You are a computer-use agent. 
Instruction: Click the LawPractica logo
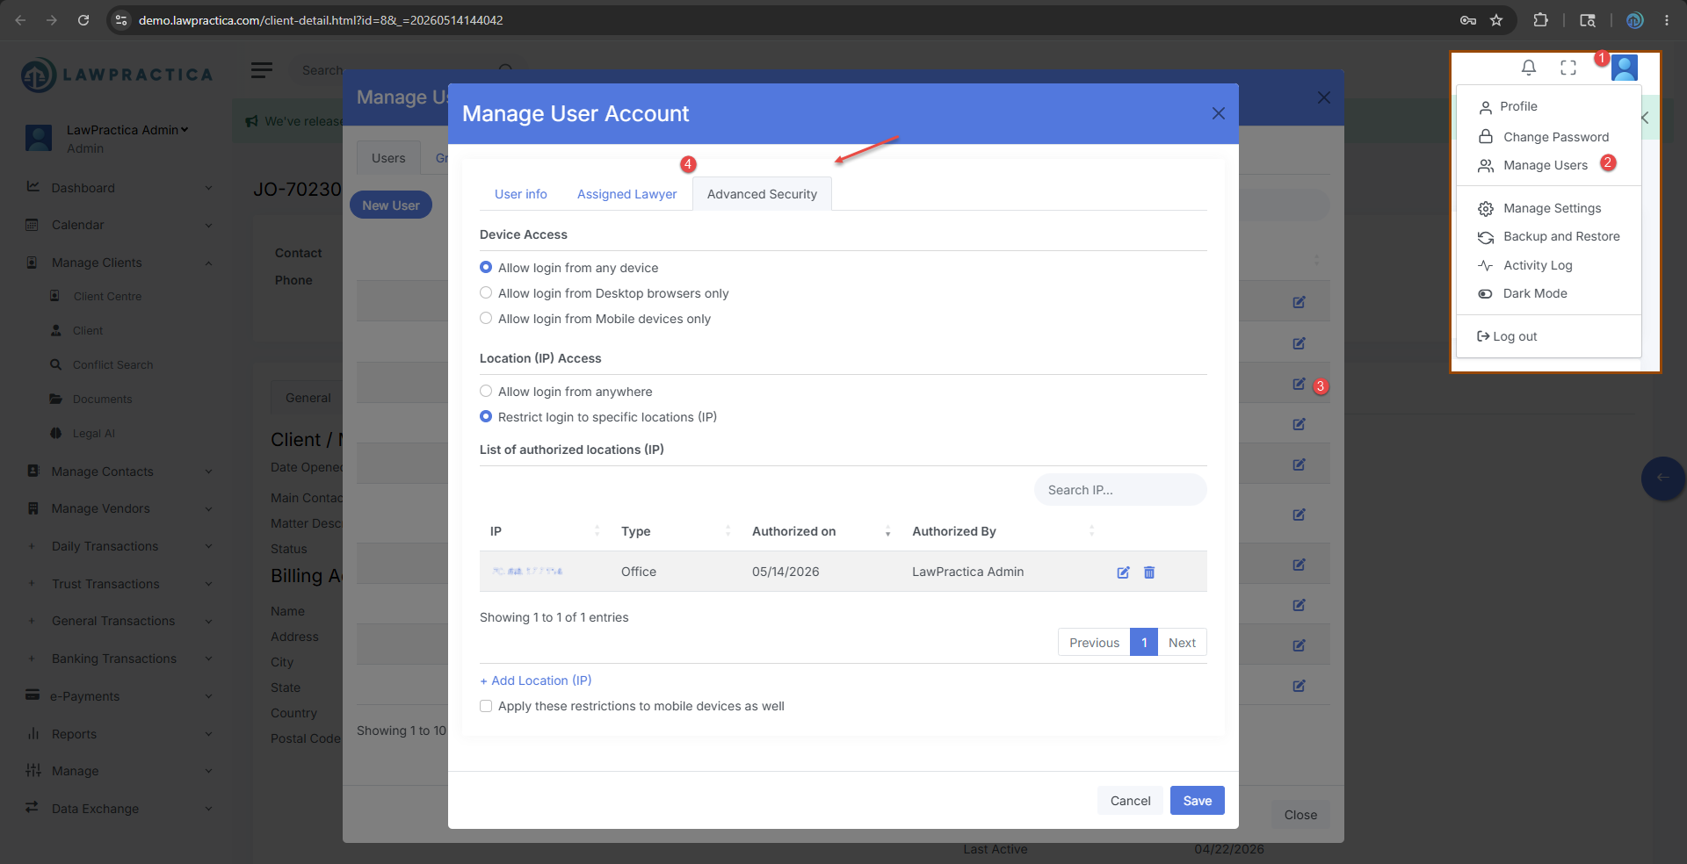(x=117, y=75)
